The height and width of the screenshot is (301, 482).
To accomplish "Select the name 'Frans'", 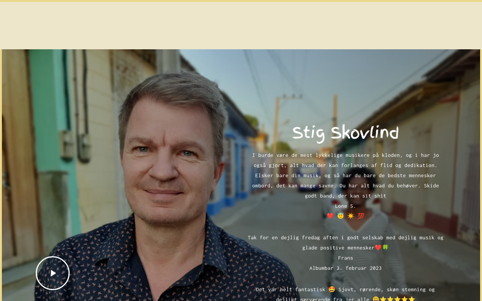I will (x=345, y=258).
